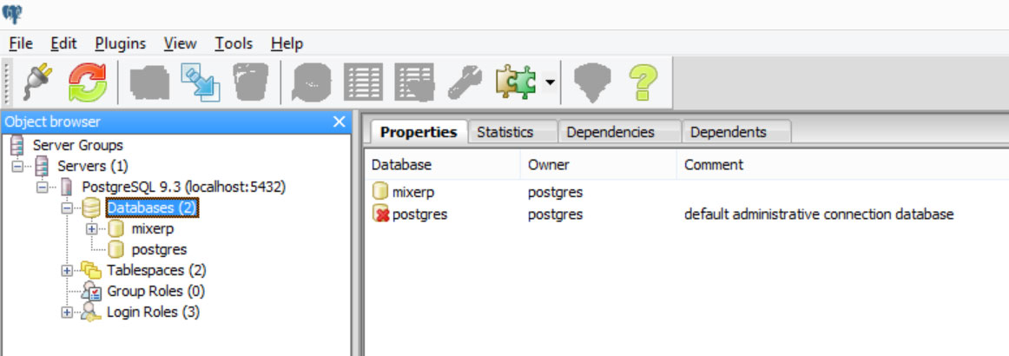Click the grayed filtered data view icon
The image size is (1009, 356).
click(414, 82)
